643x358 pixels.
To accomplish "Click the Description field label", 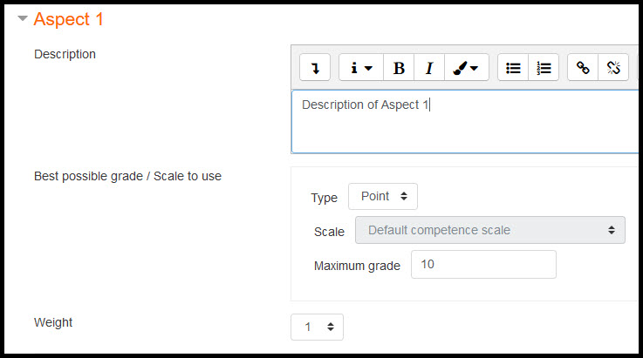I will pyautogui.click(x=65, y=54).
